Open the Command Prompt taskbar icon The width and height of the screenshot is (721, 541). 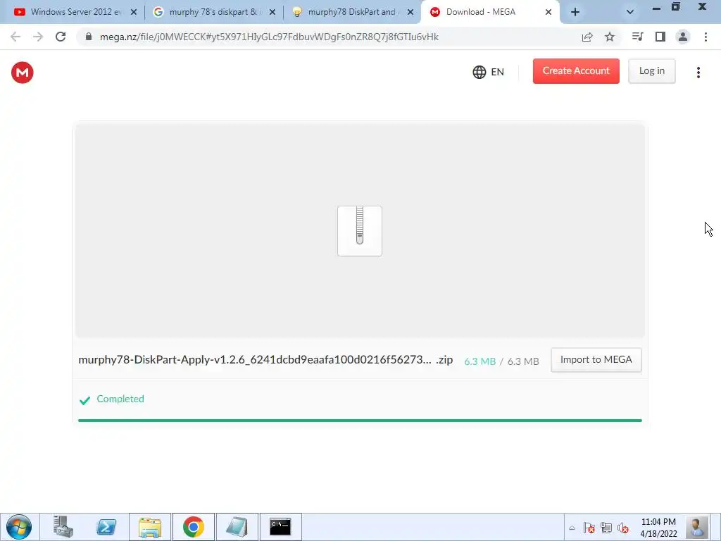click(280, 527)
